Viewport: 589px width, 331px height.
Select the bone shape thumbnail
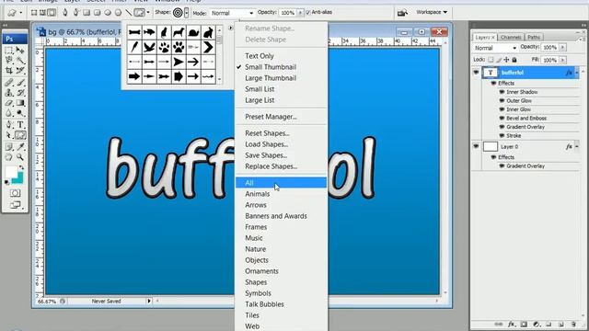point(134,33)
